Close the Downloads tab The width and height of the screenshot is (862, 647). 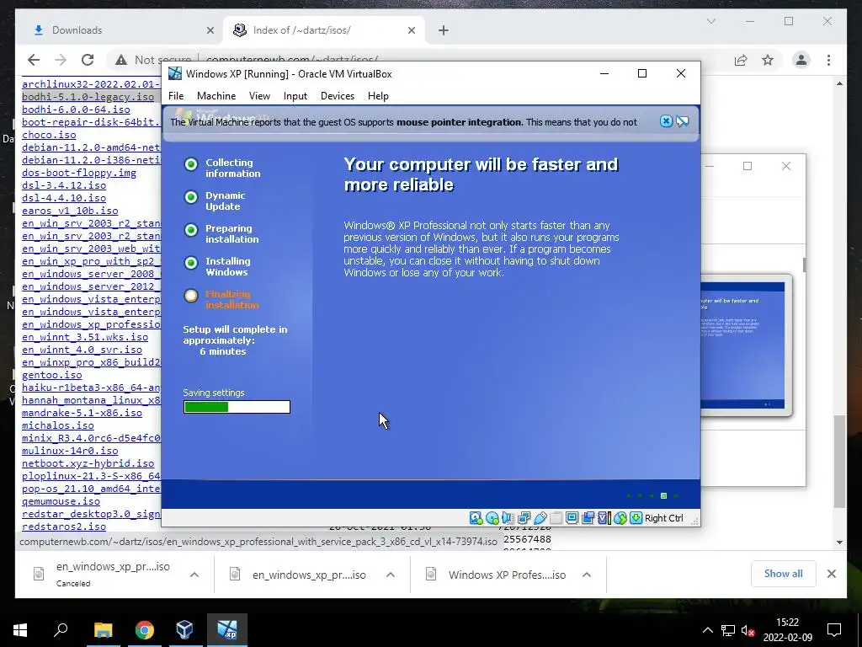[x=210, y=30]
